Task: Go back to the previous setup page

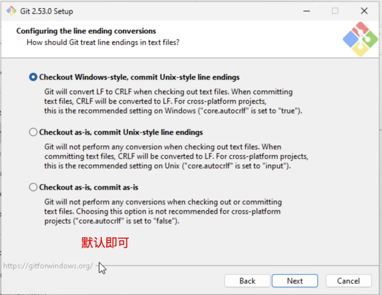Action: [x=247, y=281]
